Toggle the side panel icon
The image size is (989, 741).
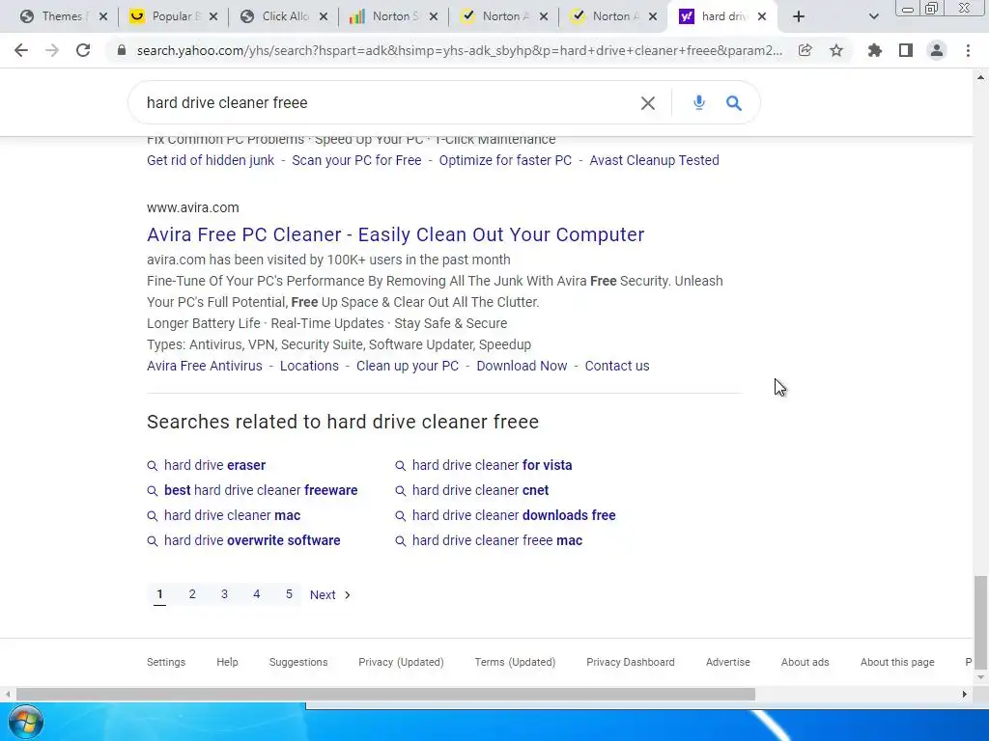coord(906,50)
